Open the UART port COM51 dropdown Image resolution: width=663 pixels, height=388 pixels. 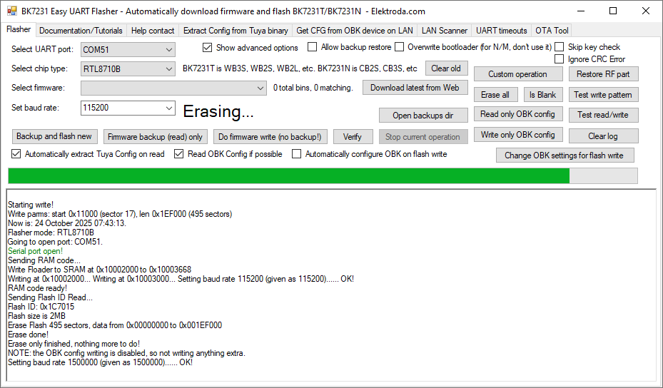(128, 49)
